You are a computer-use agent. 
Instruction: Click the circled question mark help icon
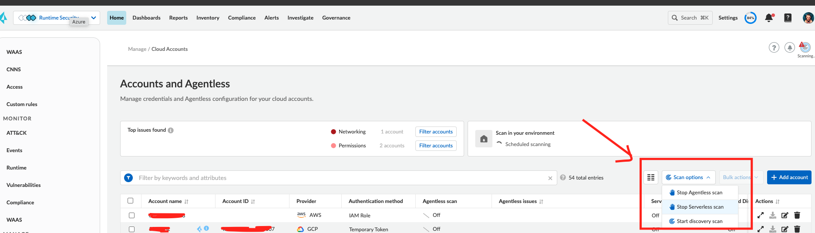tap(774, 48)
